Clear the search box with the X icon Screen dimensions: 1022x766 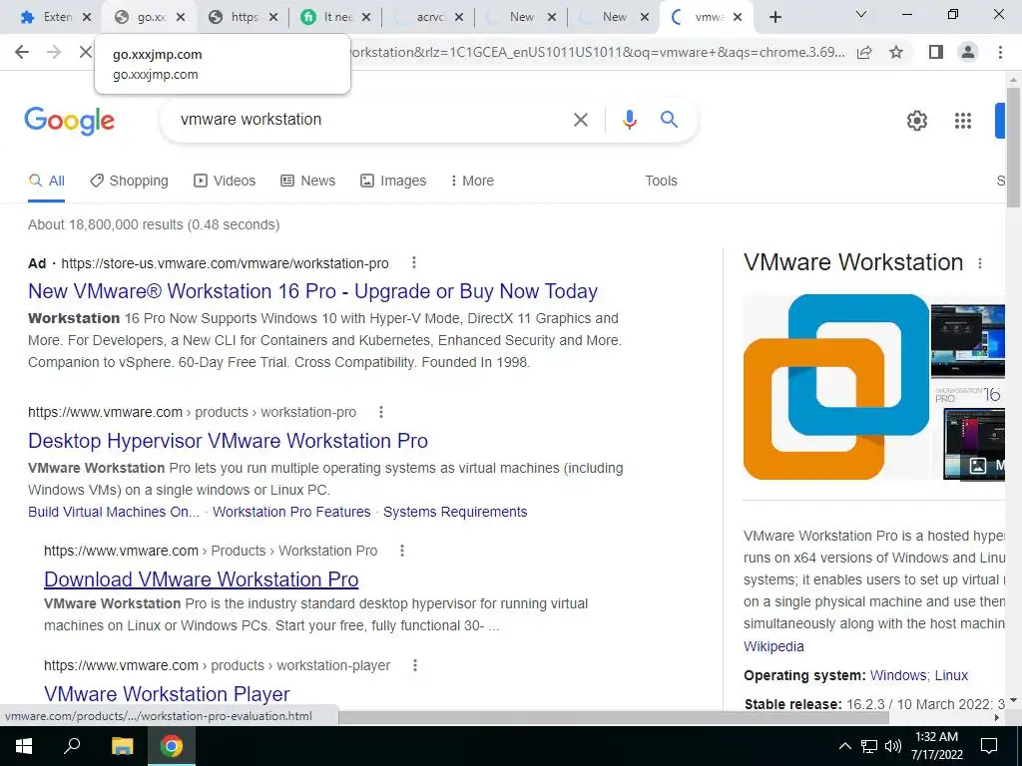(580, 120)
